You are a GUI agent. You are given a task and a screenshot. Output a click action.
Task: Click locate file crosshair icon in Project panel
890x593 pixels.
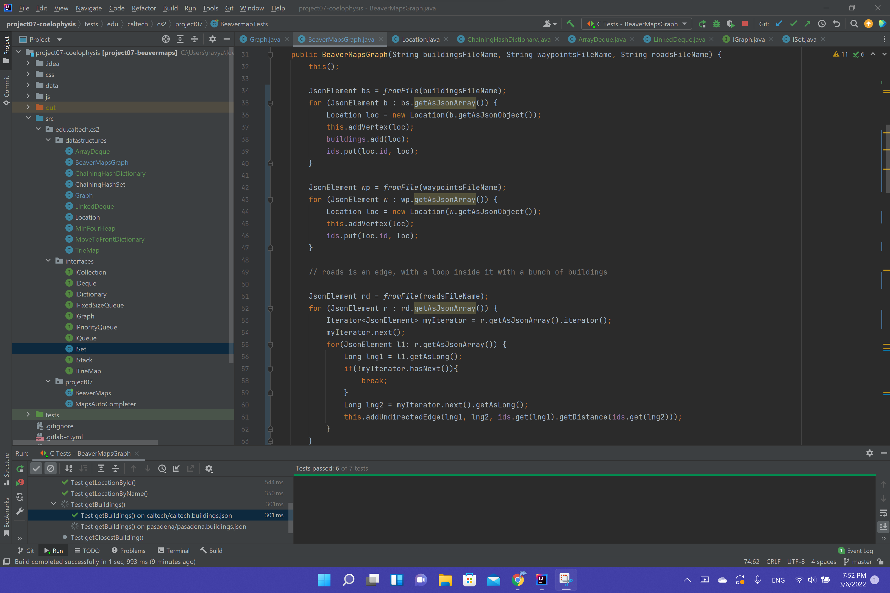166,39
